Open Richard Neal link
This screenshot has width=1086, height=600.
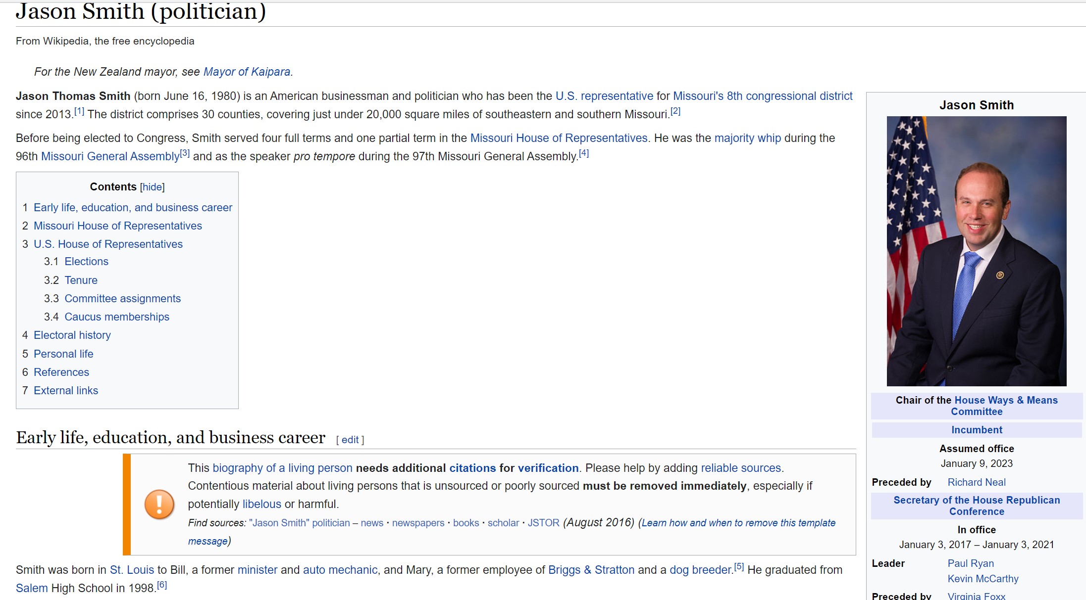click(x=977, y=482)
